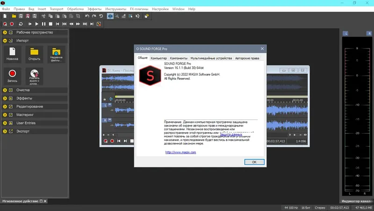The width and height of the screenshot is (374, 211).
Task: Start recording with the main toolbar red Record button
Action: click(x=12, y=24)
